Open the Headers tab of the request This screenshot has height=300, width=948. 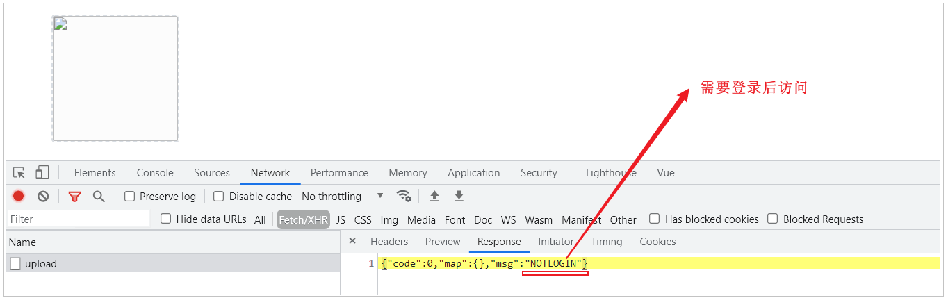pyautogui.click(x=389, y=242)
